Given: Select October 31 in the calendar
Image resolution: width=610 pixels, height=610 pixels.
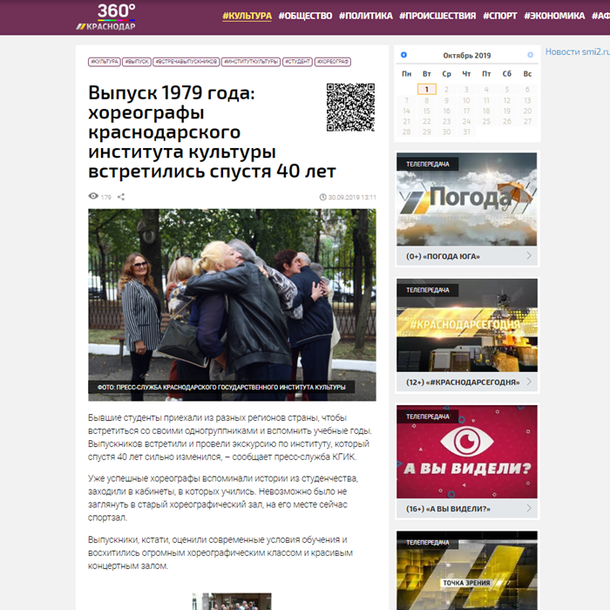Looking at the screenshot, I should coord(466,132).
